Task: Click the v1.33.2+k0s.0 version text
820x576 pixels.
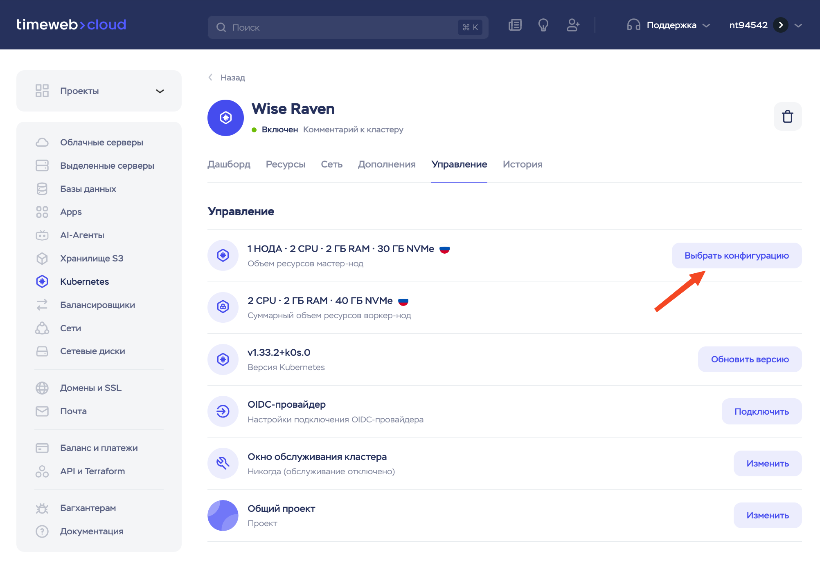Action: (x=279, y=352)
